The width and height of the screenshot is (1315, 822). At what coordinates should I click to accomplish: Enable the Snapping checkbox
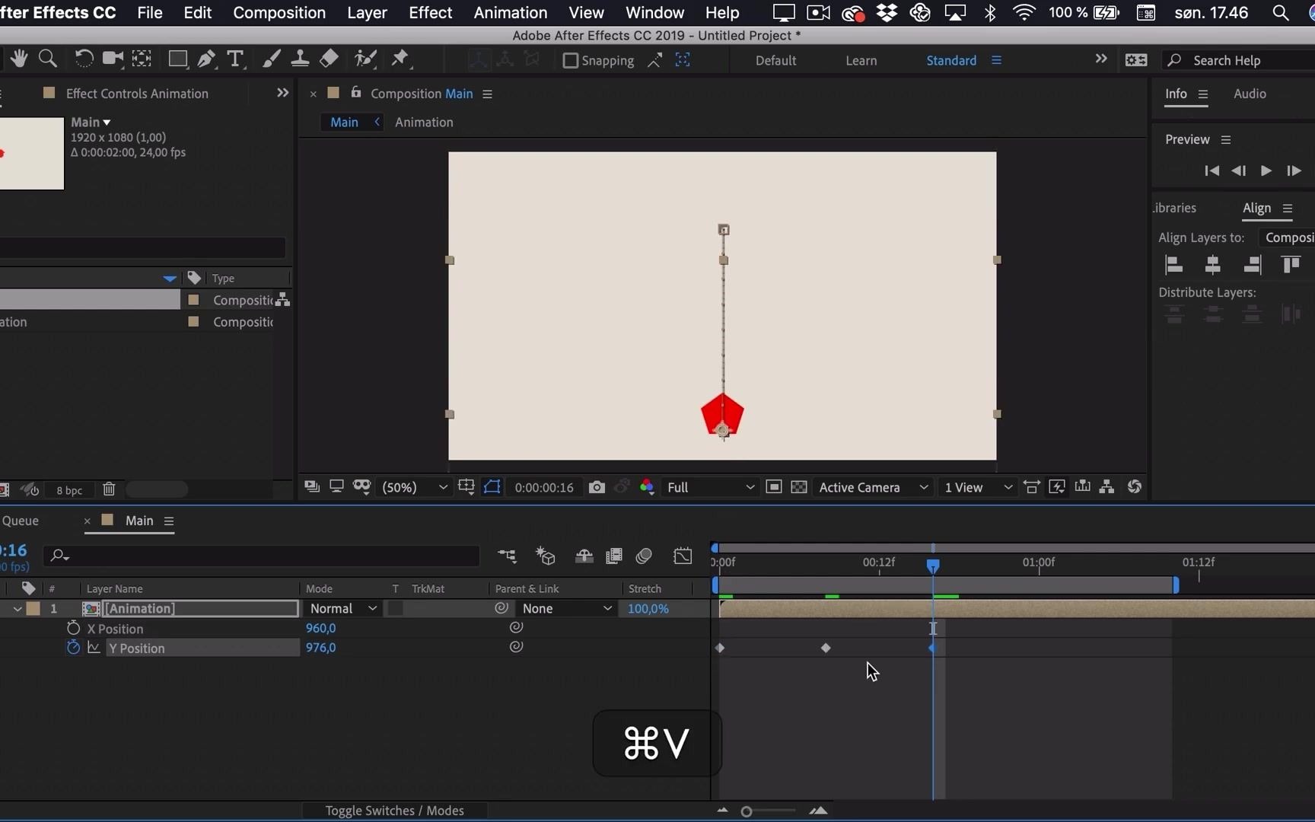[570, 60]
